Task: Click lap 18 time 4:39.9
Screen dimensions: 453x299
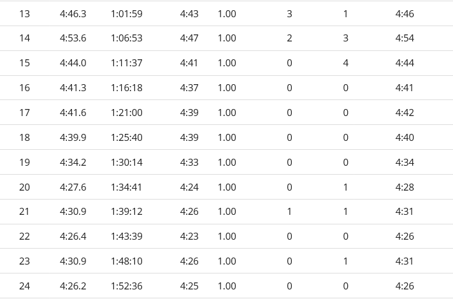Action: point(73,138)
